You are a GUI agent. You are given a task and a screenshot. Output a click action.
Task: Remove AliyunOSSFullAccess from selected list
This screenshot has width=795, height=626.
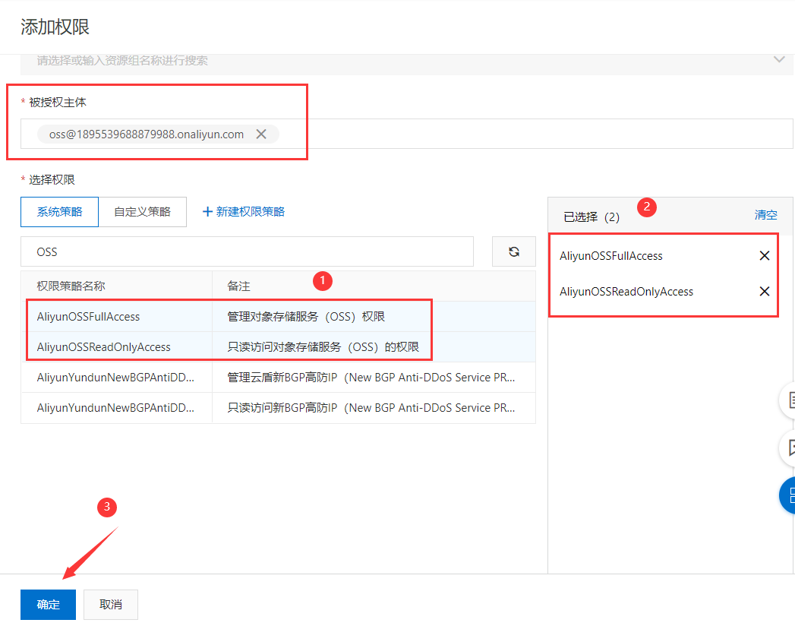coord(764,256)
